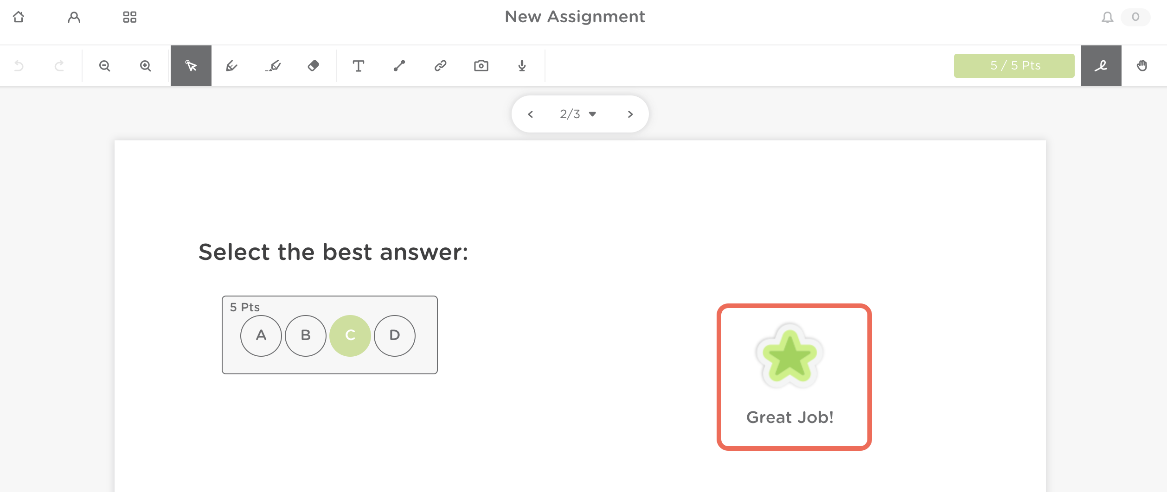Screen dimensions: 1167x492
Task: Choose answer A bubble
Action: point(261,336)
